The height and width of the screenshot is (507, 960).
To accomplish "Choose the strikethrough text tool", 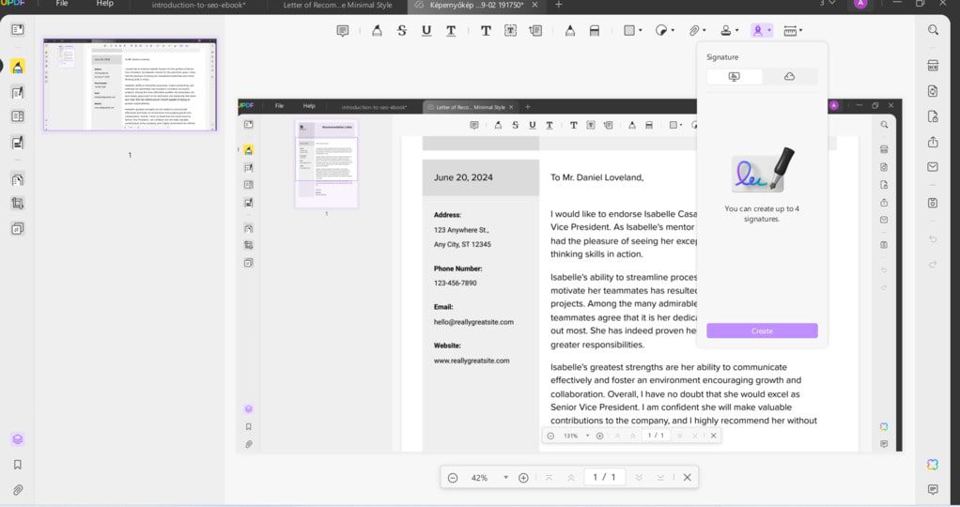I will [402, 30].
